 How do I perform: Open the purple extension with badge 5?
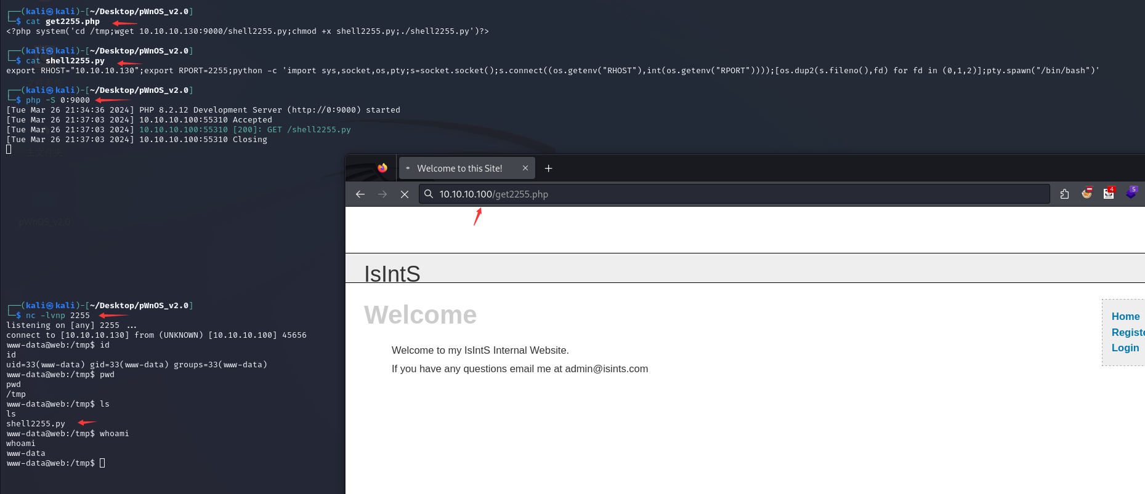1131,193
